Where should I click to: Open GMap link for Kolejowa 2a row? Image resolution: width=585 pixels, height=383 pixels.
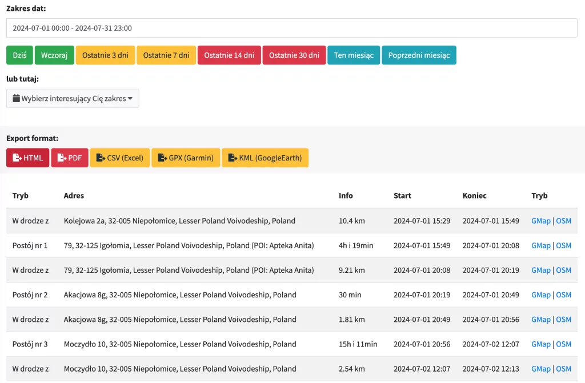(541, 221)
